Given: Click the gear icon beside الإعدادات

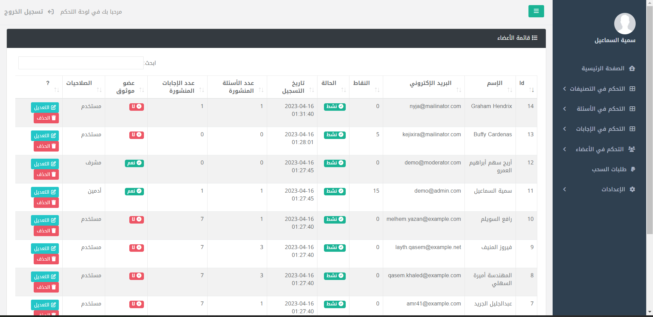Looking at the screenshot, I should (632, 189).
